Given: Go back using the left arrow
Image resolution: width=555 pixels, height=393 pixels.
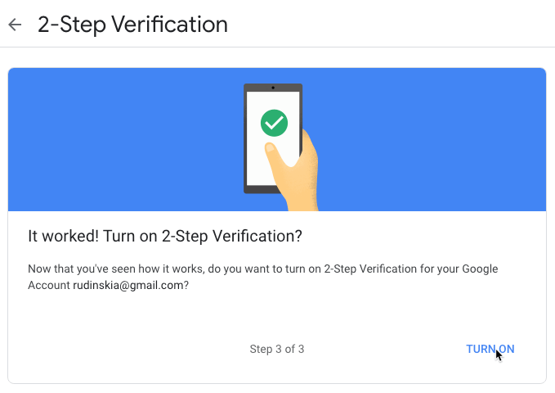Looking at the screenshot, I should [15, 25].
